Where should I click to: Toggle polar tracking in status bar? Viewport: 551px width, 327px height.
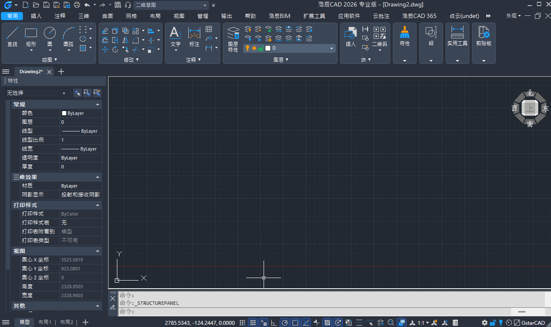pos(285,323)
